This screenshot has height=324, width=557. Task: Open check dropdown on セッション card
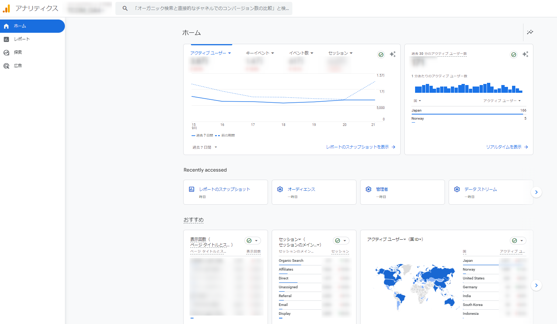pyautogui.click(x=341, y=241)
